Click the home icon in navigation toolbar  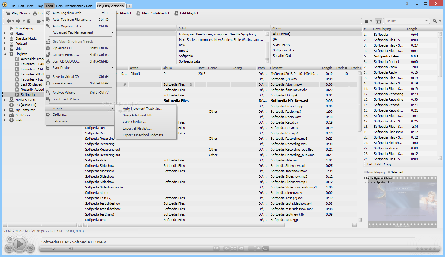click(x=39, y=21)
